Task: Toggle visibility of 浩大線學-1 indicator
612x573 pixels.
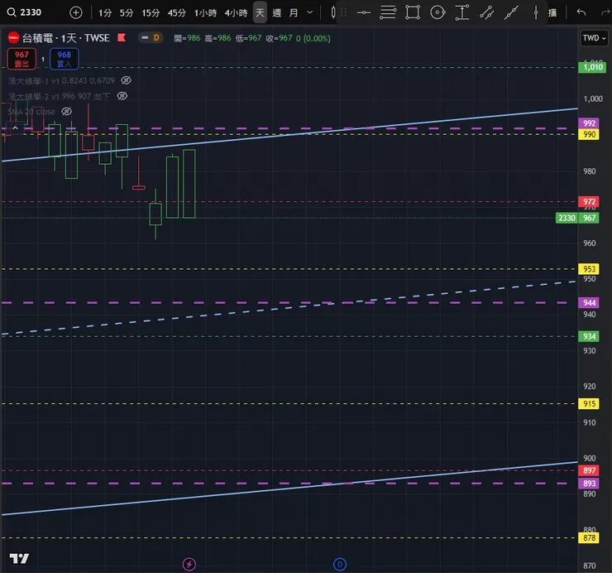Action: coord(126,80)
